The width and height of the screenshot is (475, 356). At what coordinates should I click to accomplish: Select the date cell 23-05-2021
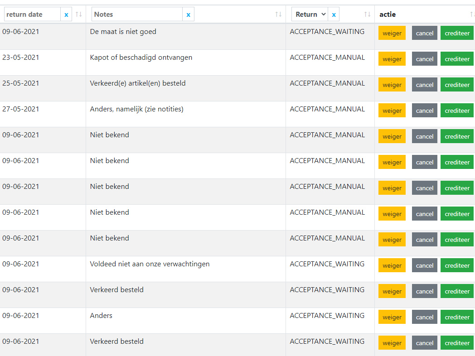[20, 58]
